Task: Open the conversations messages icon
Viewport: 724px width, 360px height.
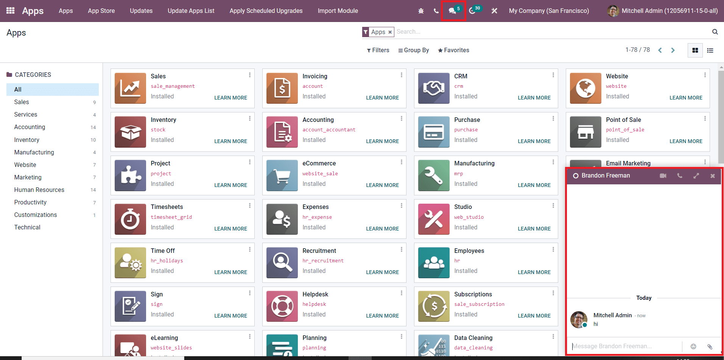Action: tap(452, 11)
